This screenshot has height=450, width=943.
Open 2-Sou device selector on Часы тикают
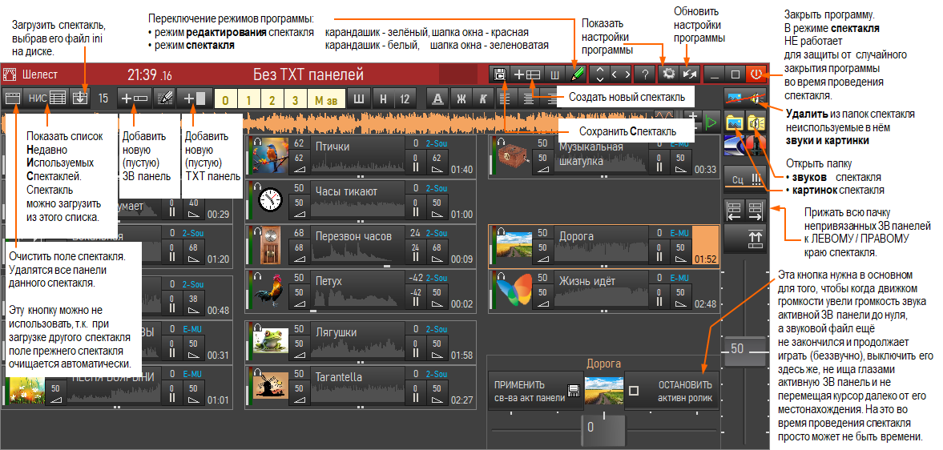[x=437, y=188]
